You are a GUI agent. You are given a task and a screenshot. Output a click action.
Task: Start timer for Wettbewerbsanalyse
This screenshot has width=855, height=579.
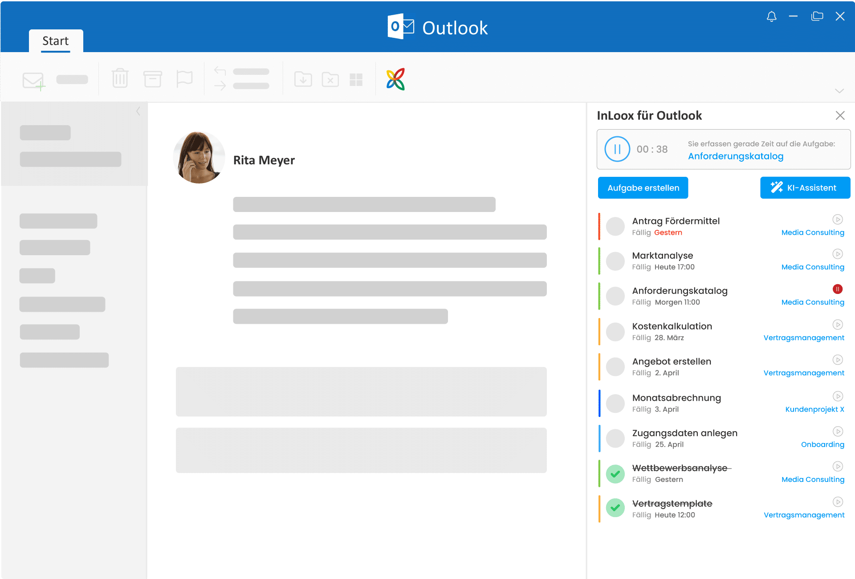tap(838, 466)
